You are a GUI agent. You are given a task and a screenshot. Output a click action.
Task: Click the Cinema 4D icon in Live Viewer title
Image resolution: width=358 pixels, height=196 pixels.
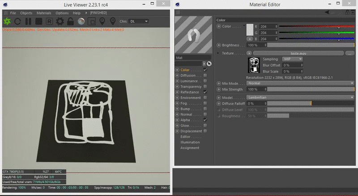(5, 4)
